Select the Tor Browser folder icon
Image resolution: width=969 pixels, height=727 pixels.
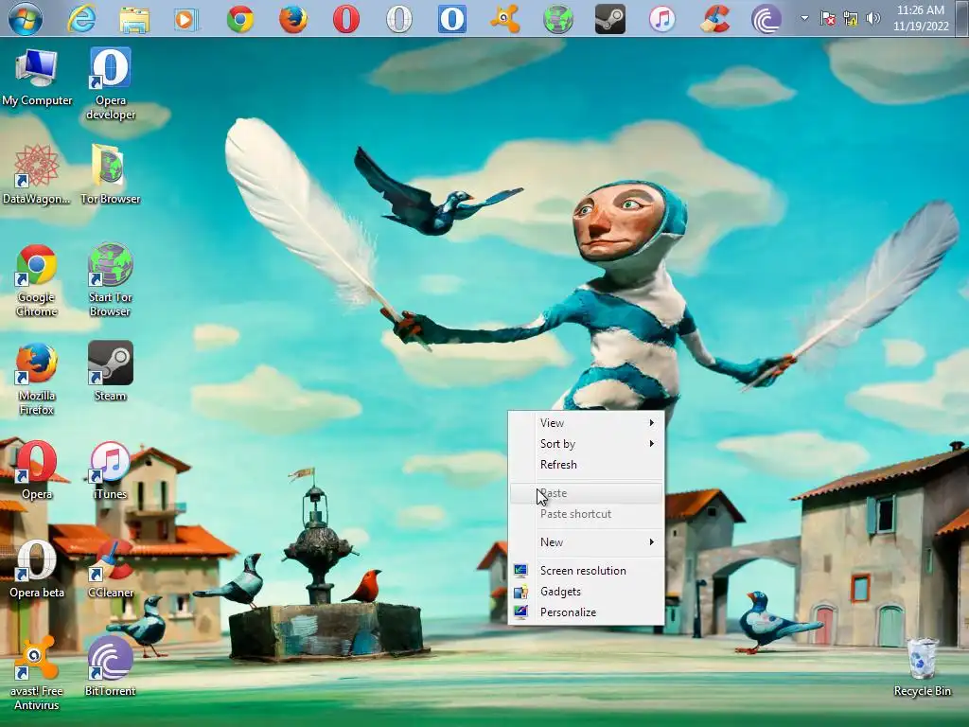pos(110,174)
